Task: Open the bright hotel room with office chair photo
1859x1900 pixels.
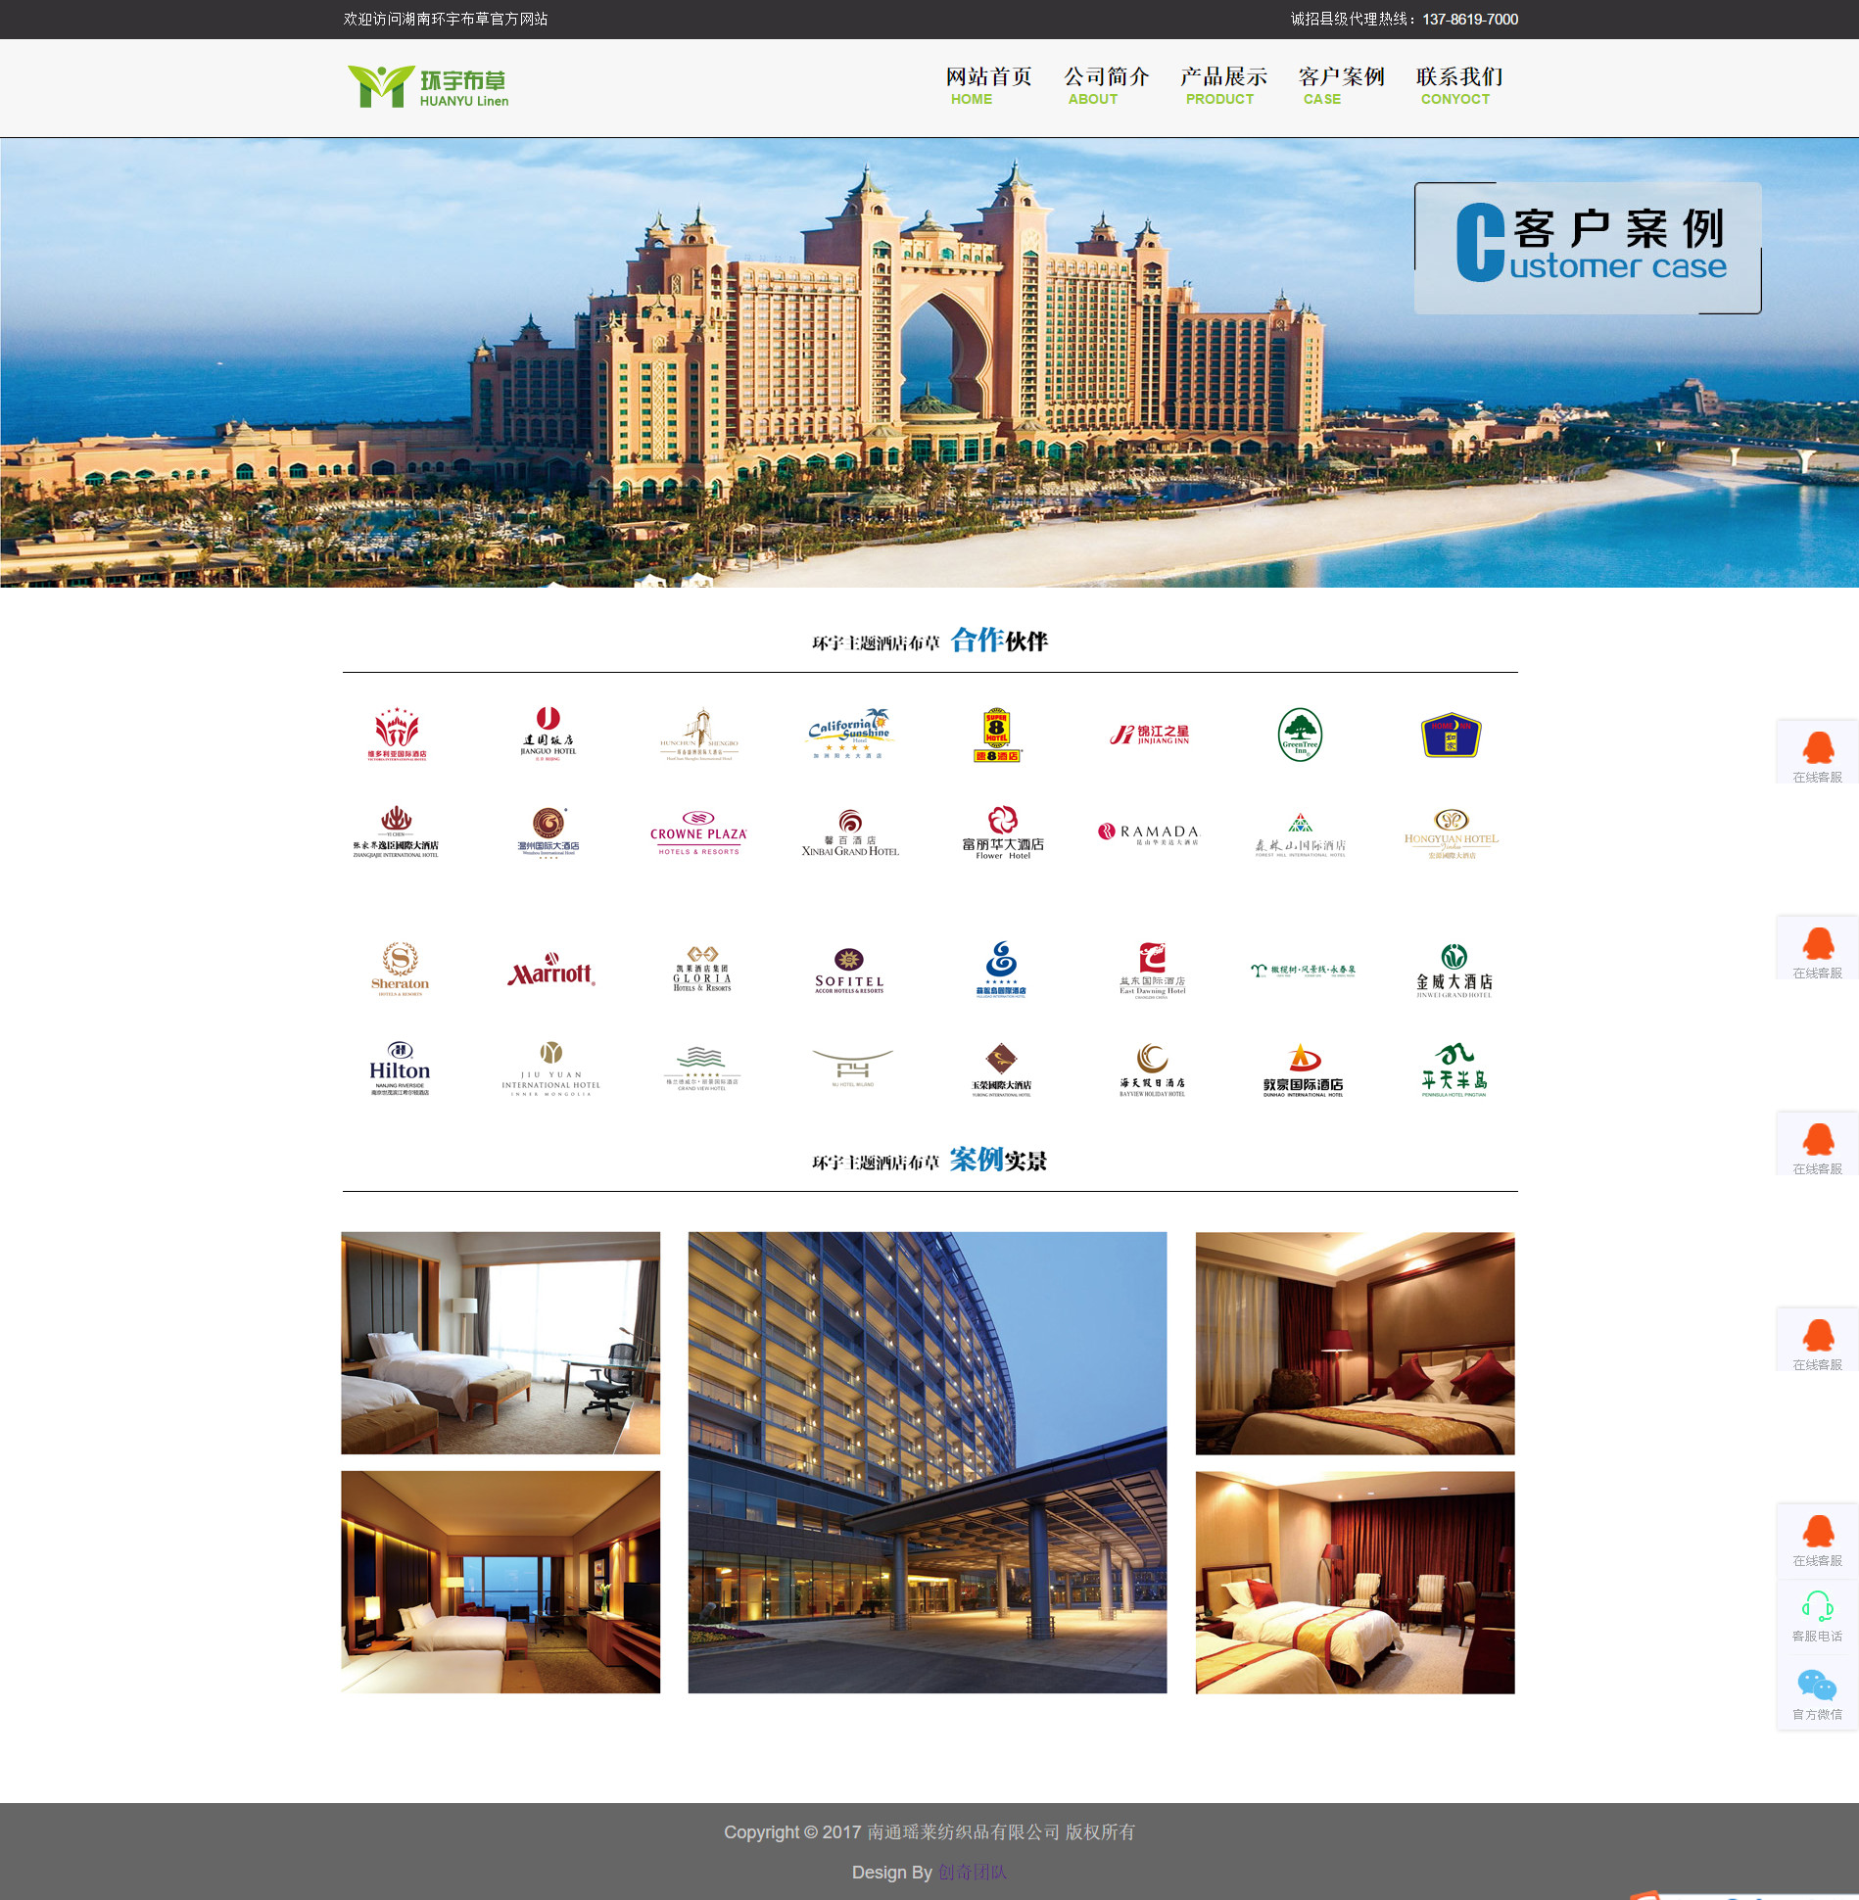Action: coord(500,1343)
